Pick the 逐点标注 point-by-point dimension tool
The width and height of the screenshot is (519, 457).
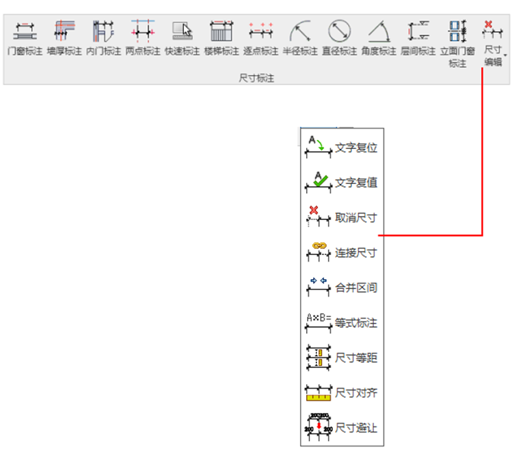tap(261, 37)
